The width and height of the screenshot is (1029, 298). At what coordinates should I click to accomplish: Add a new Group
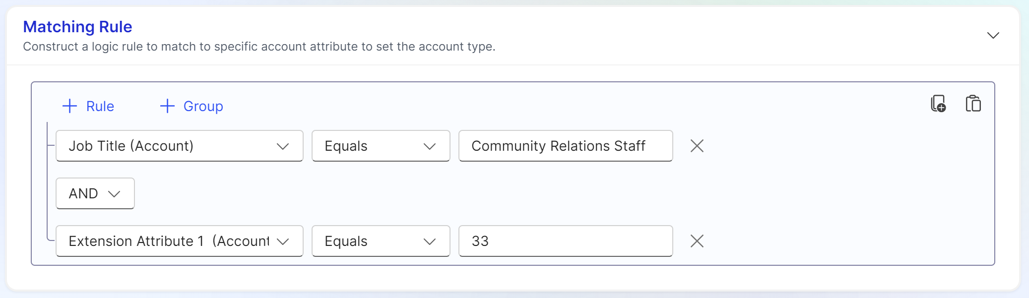pos(192,106)
